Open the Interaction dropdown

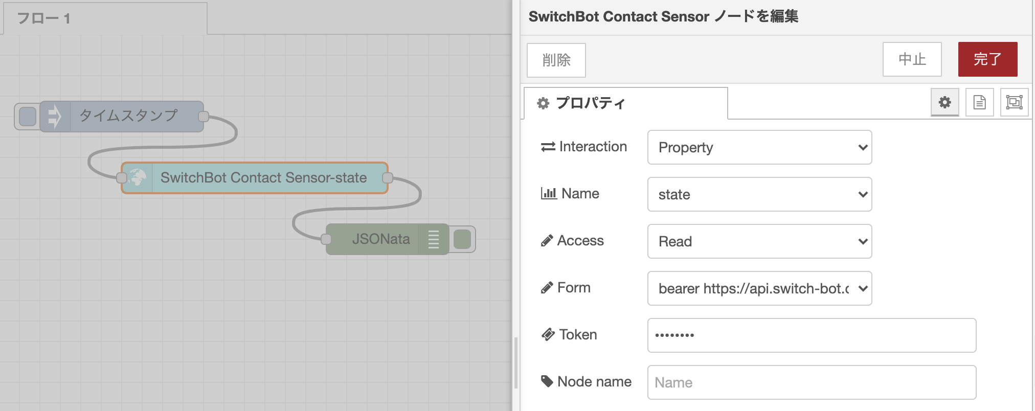point(759,147)
